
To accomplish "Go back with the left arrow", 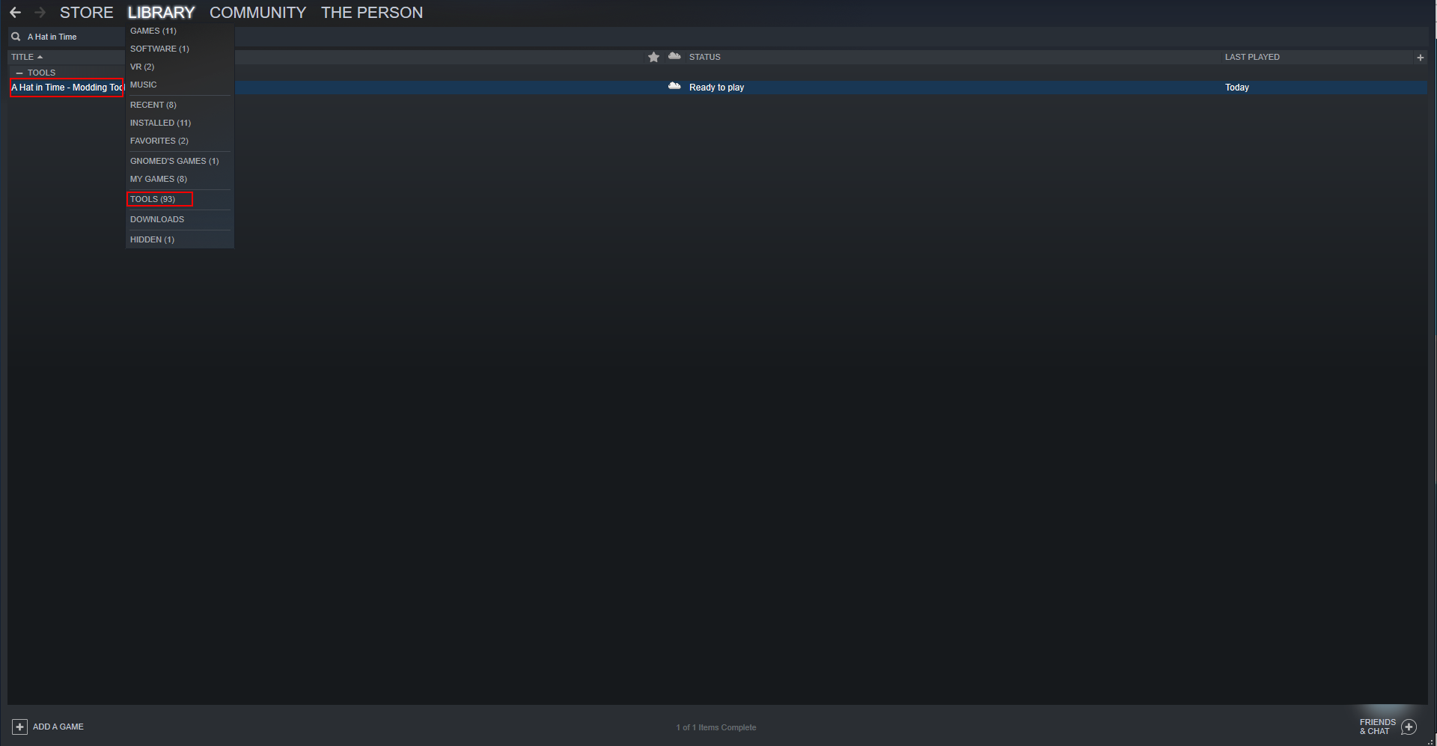I will pyautogui.click(x=15, y=13).
